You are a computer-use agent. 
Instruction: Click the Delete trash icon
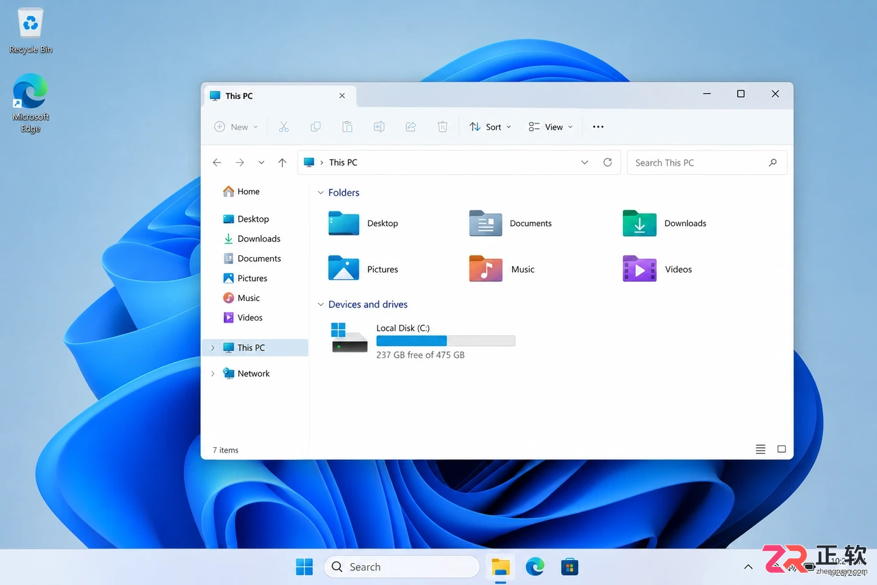coord(443,127)
